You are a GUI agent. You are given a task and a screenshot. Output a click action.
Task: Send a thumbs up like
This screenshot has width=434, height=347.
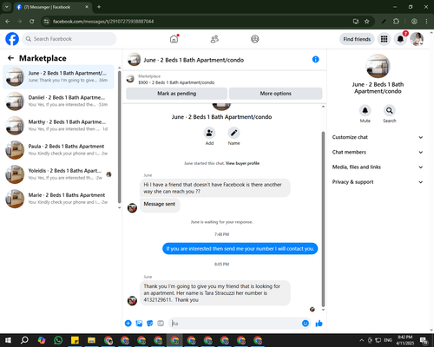(319, 324)
